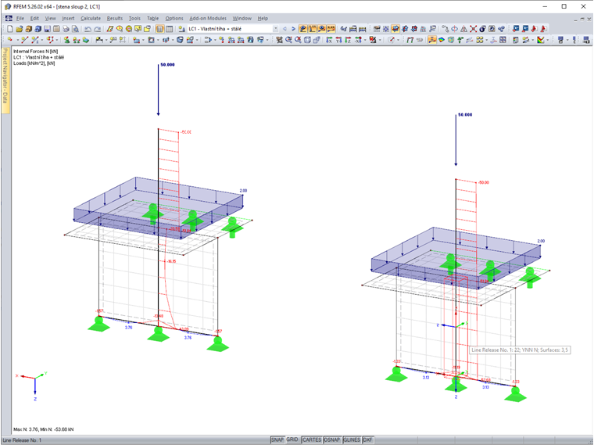
Task: Select the delete red X tool
Action: tap(473, 29)
